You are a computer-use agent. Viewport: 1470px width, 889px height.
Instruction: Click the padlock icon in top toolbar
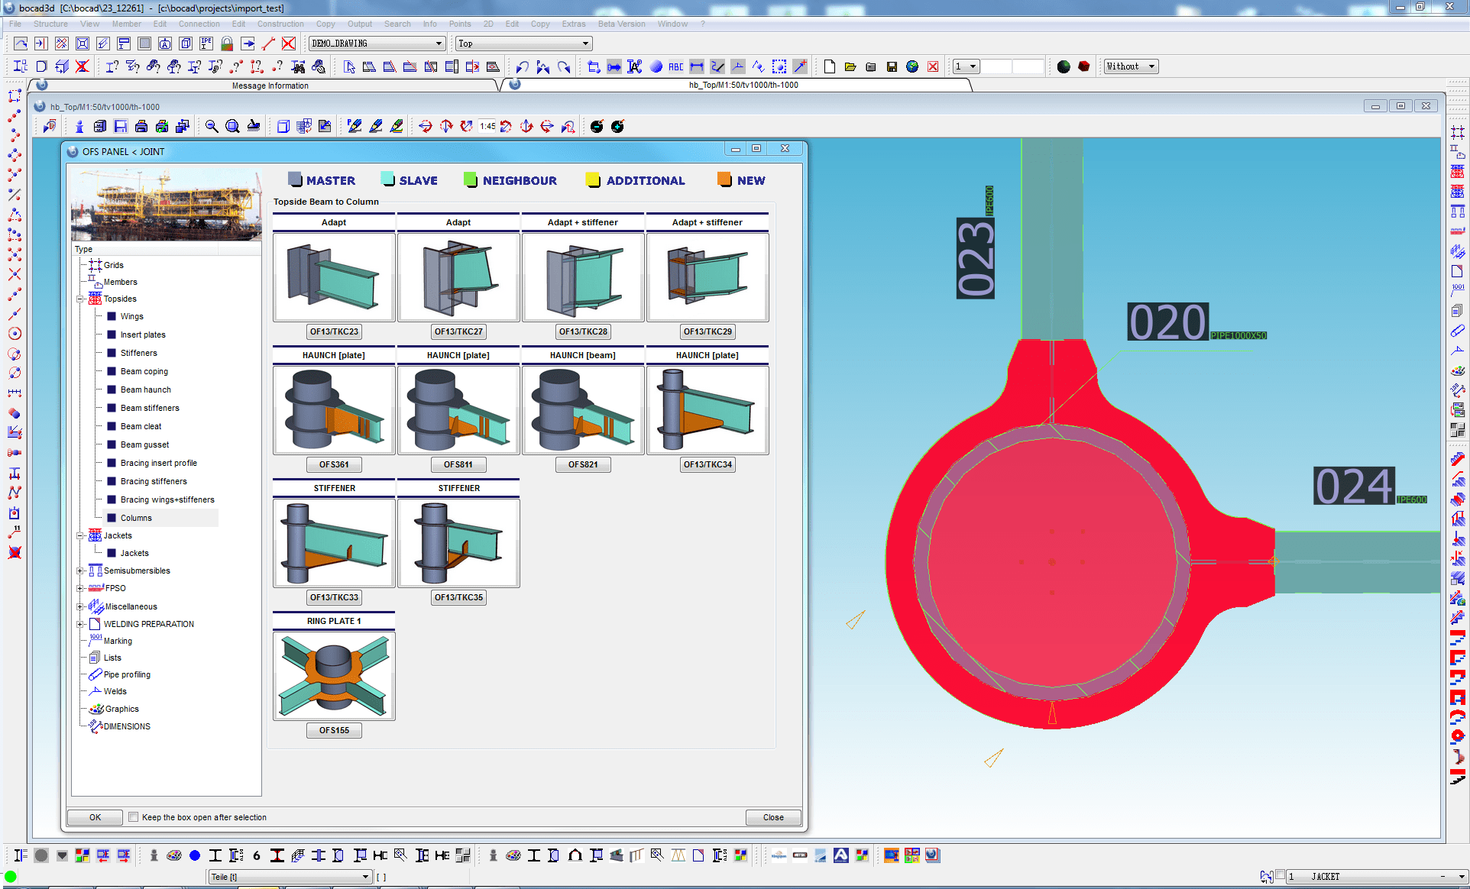click(227, 44)
